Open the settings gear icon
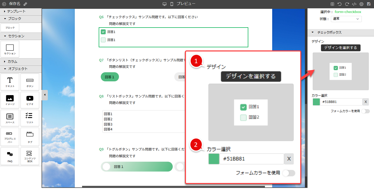This screenshot has height=190, width=374. point(361,4)
